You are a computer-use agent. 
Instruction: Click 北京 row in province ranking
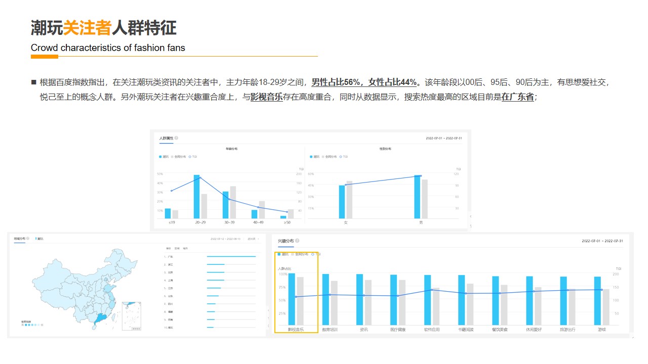210,272
